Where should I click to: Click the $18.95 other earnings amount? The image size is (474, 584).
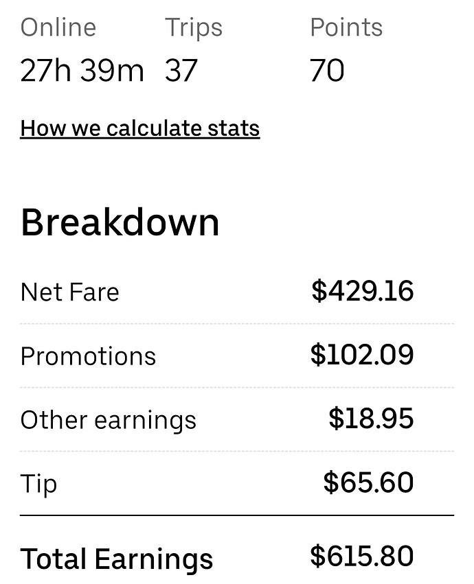click(x=371, y=419)
